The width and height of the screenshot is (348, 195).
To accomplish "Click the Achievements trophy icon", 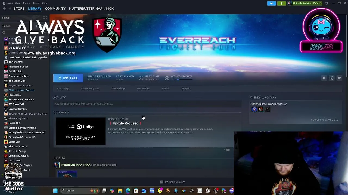I will (167, 78).
